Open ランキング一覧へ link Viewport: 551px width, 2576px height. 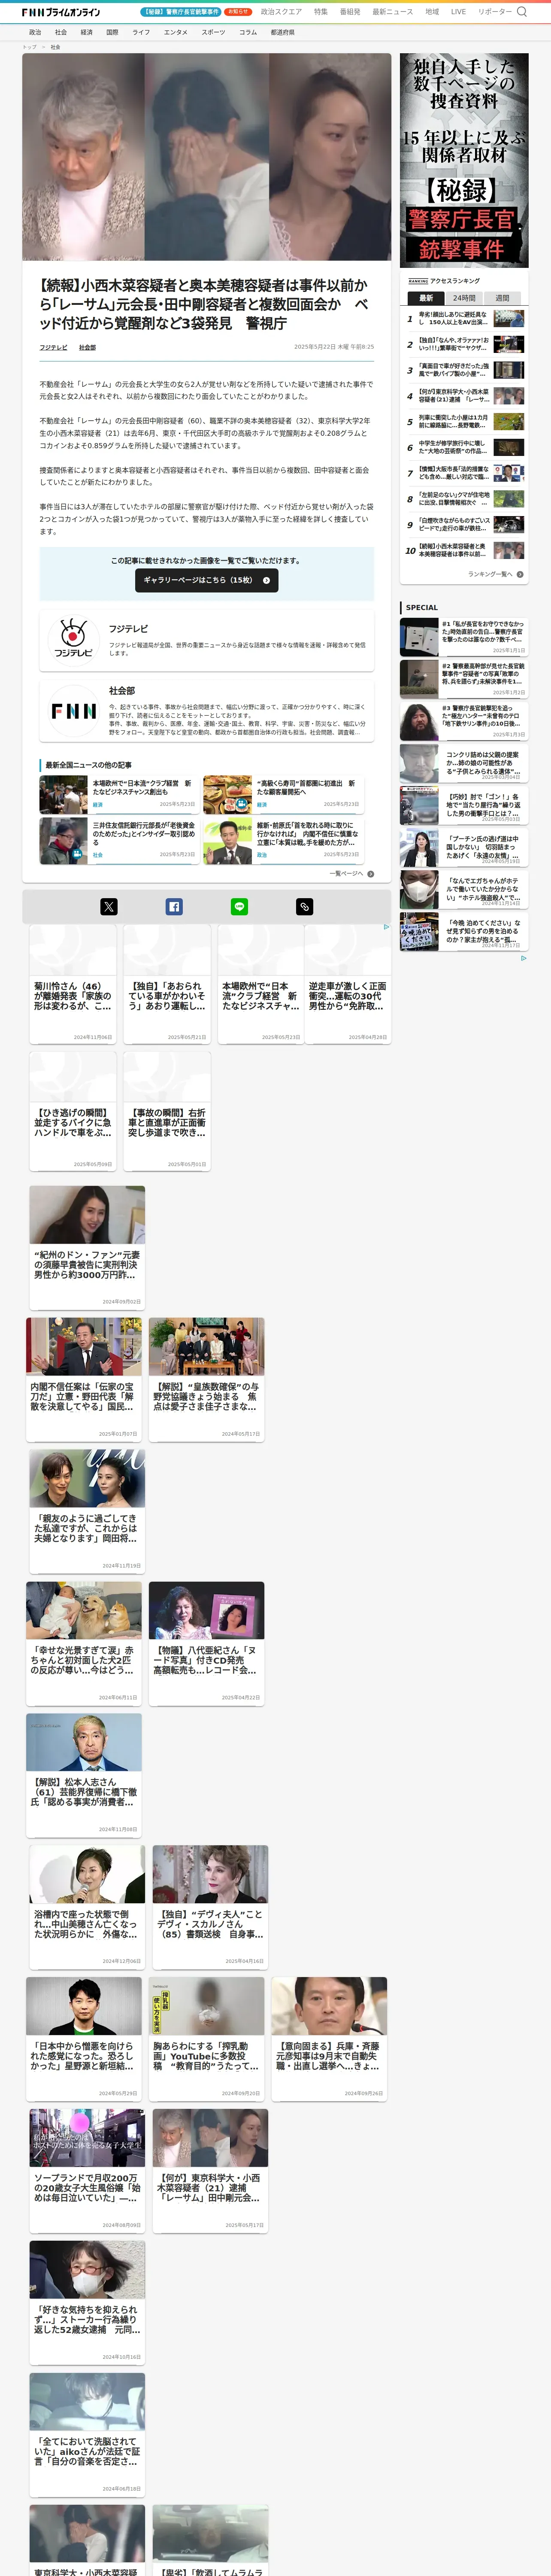[x=490, y=574]
